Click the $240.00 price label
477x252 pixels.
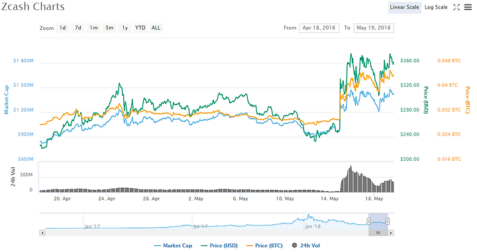(410, 134)
